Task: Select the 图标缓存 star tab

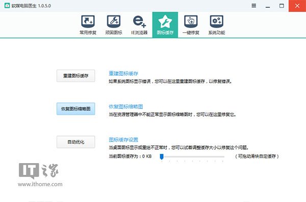Action: tap(165, 25)
